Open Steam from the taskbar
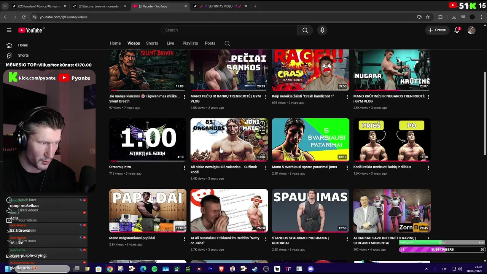 click(255, 269)
